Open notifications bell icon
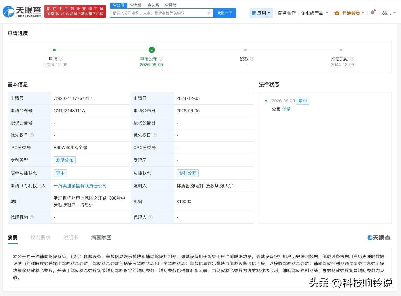The height and width of the screenshot is (296, 401). pos(373,13)
